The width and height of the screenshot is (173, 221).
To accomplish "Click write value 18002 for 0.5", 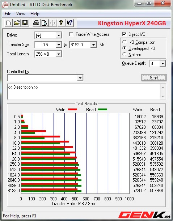I will pyautogui.click(x=140, y=117).
